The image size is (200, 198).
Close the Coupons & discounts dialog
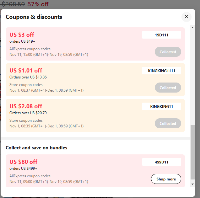186,17
